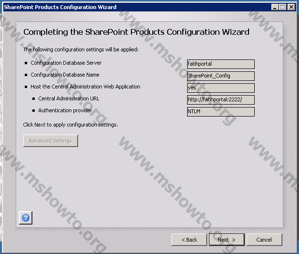Select the http://fatihportal:2222/ URL field
The width and height of the screenshot is (299, 254).
pos(221,99)
